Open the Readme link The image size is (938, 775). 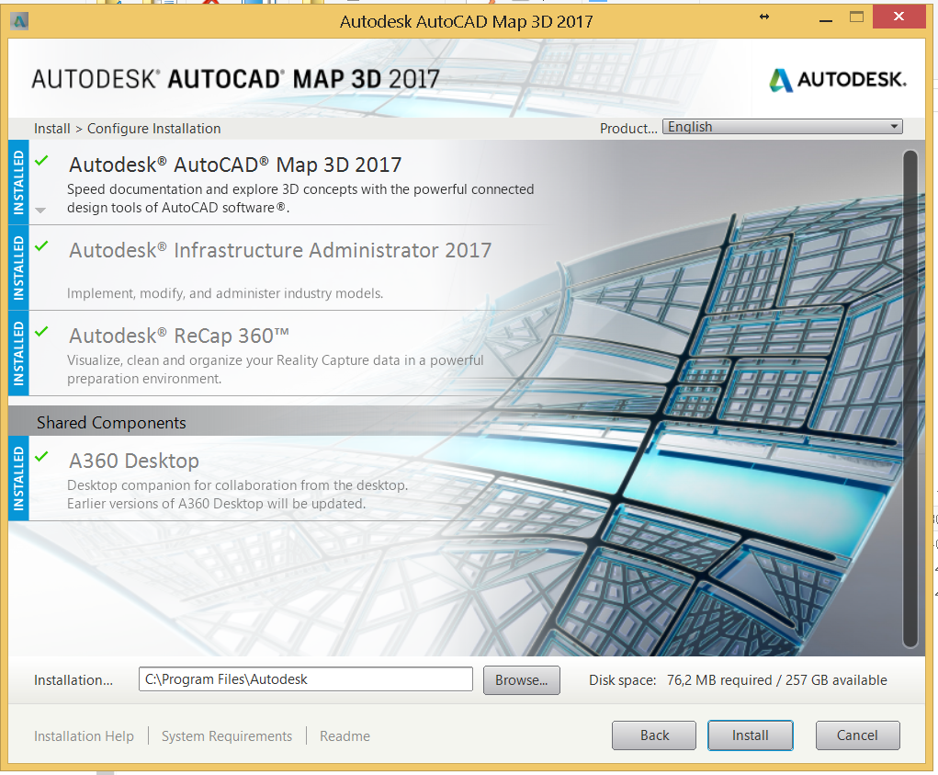[x=345, y=736]
